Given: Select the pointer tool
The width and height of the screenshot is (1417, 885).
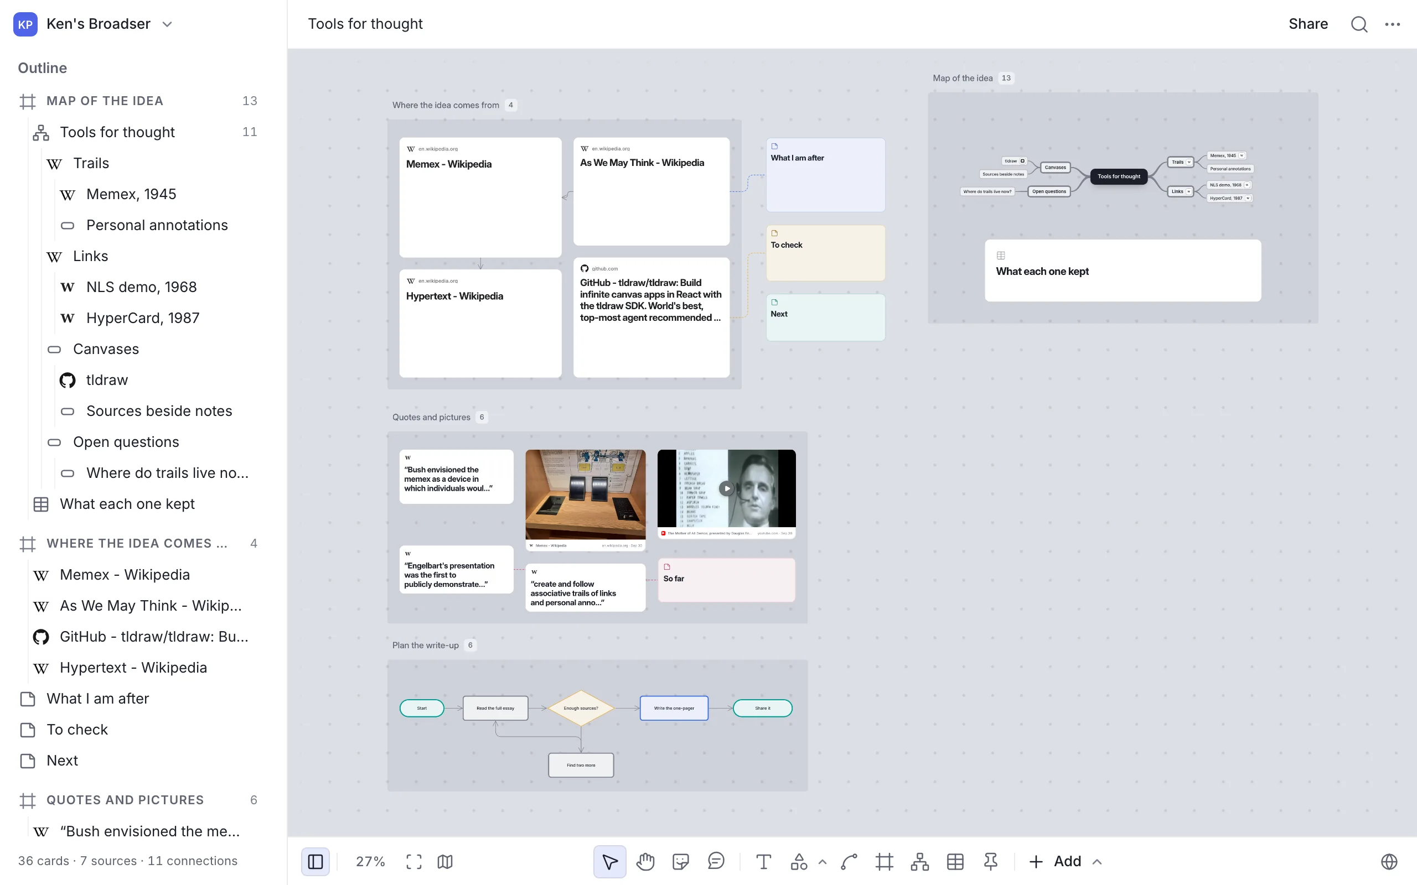Looking at the screenshot, I should pos(609,861).
